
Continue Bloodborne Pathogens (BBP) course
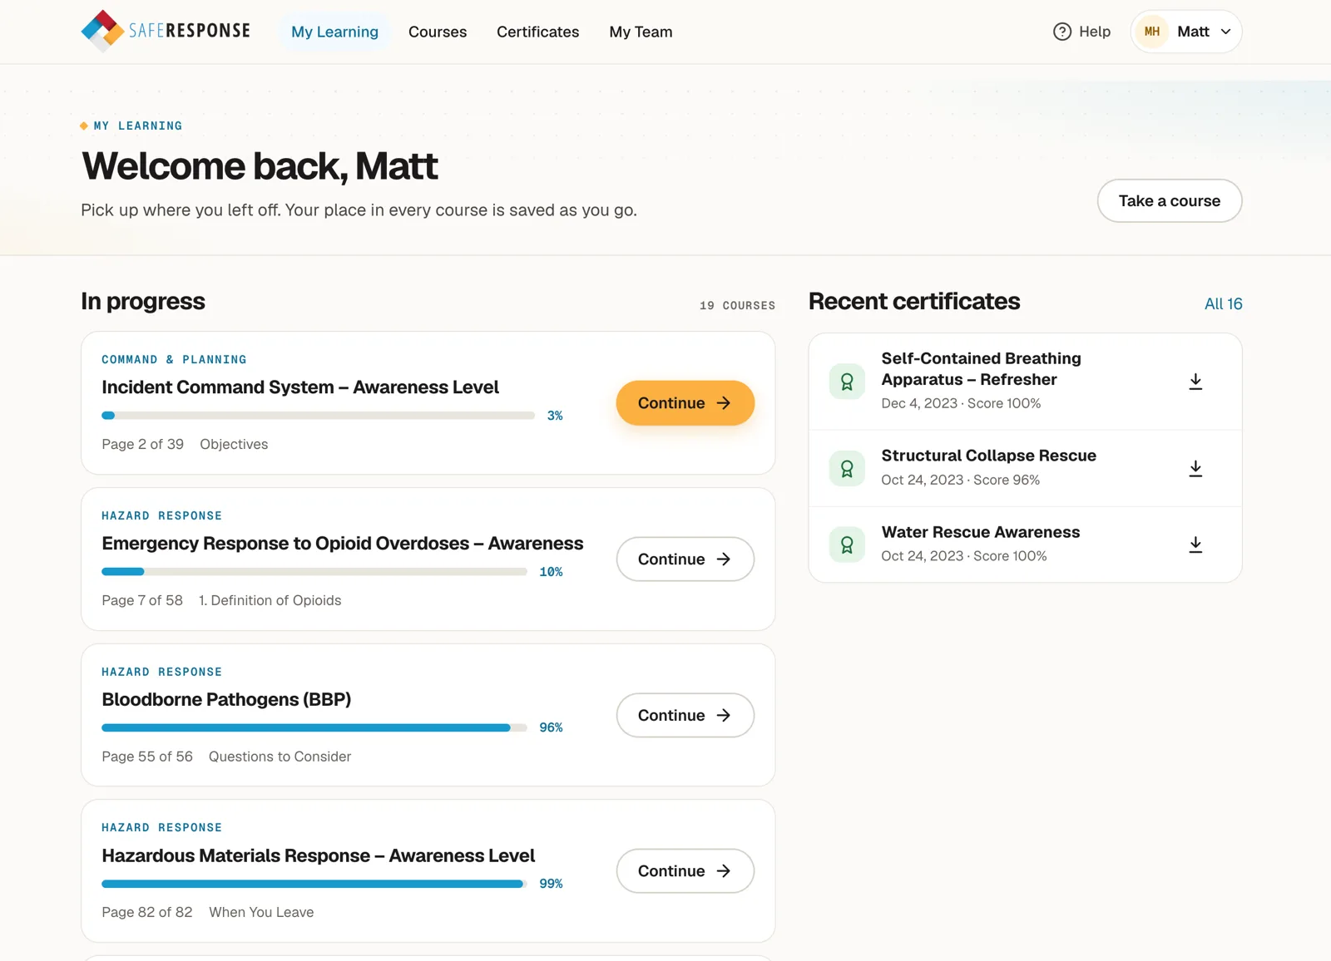pos(685,715)
